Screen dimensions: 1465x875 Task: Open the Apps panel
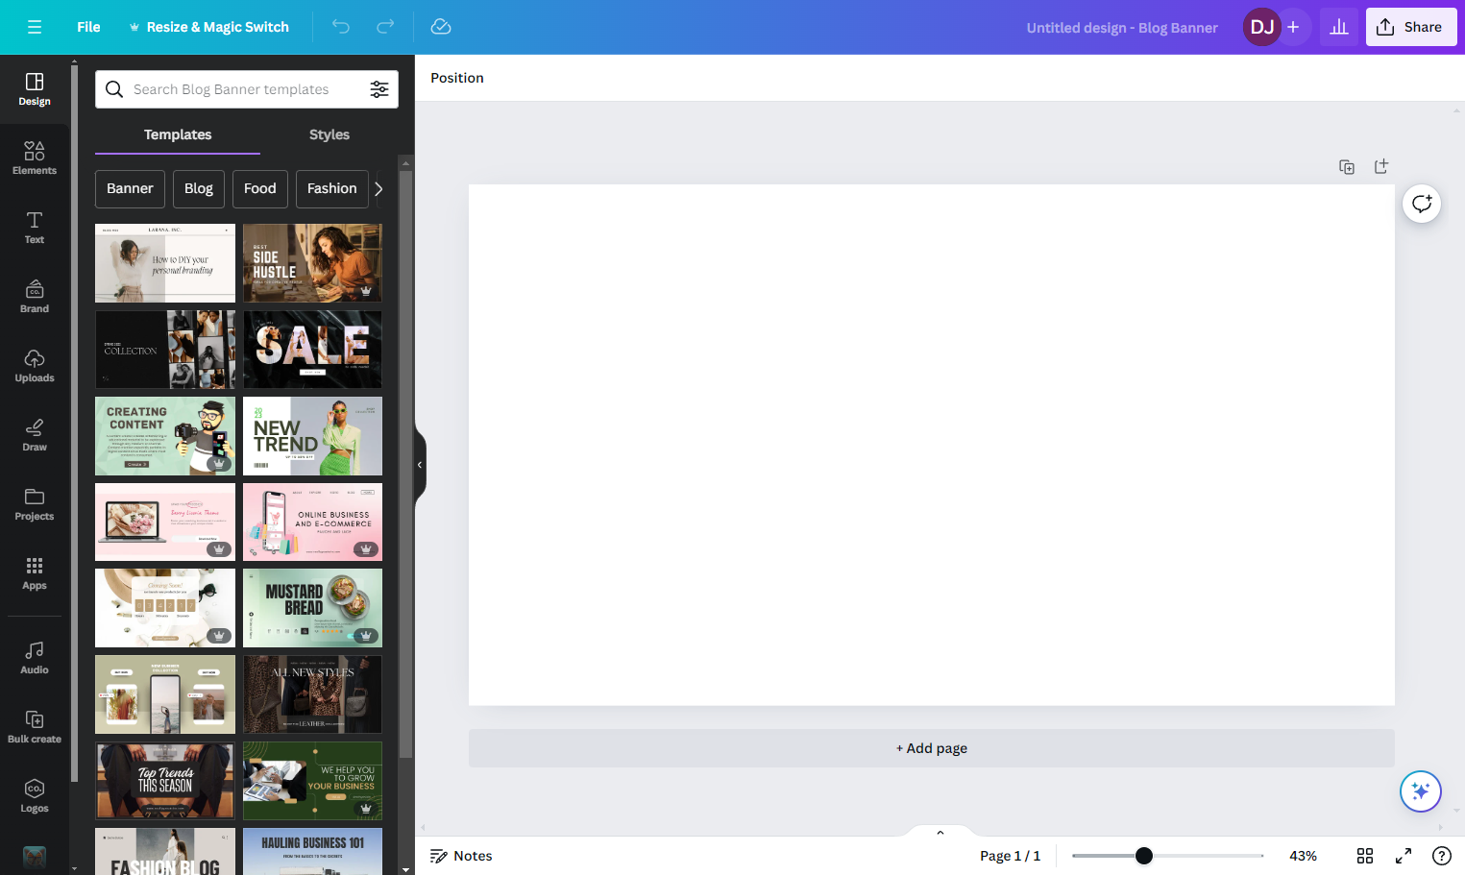click(x=35, y=573)
